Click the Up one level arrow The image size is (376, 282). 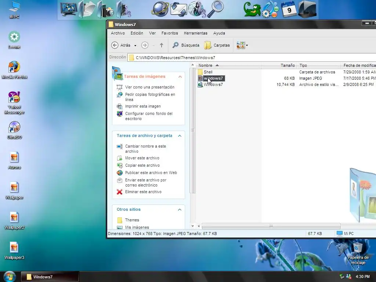pos(162,45)
